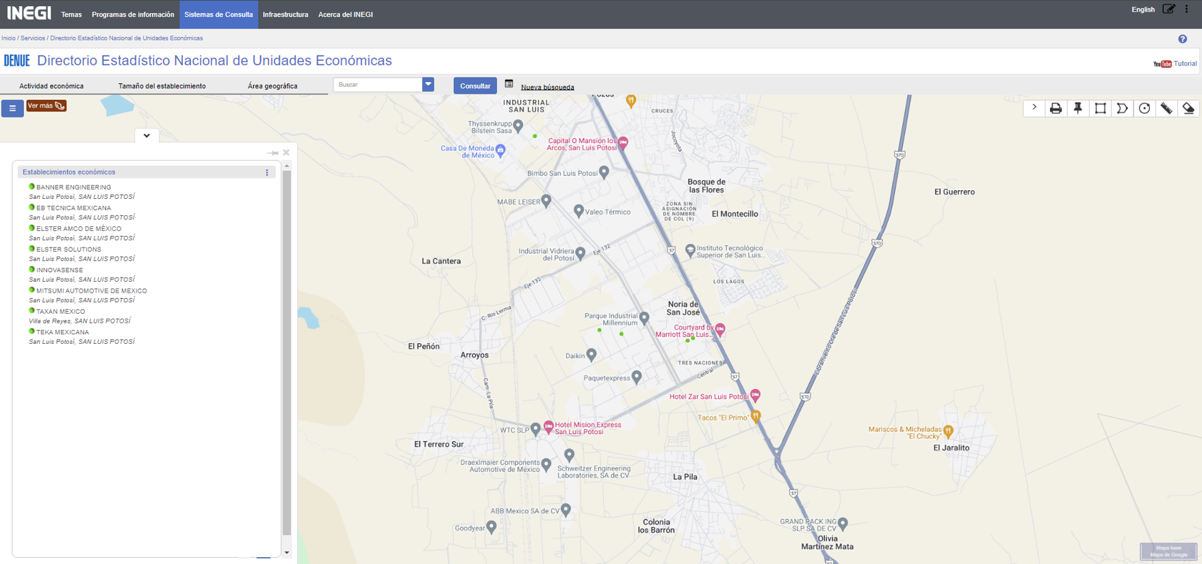Screen dimensions: 1202x564
Task: Click the Mapa base switcher thumbnail
Action: click(x=1168, y=551)
